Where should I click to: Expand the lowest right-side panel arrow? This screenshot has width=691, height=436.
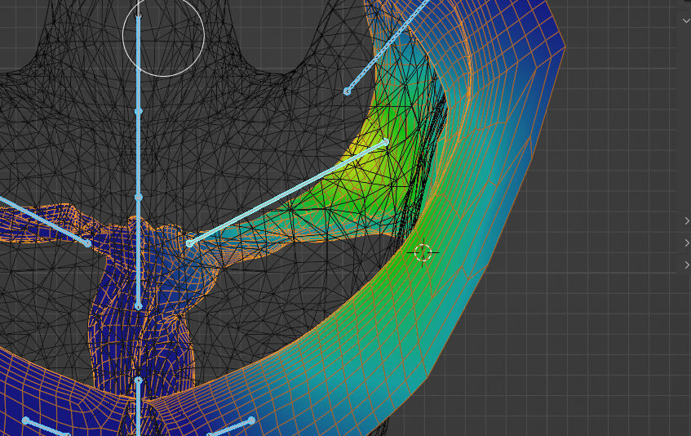coord(687,265)
